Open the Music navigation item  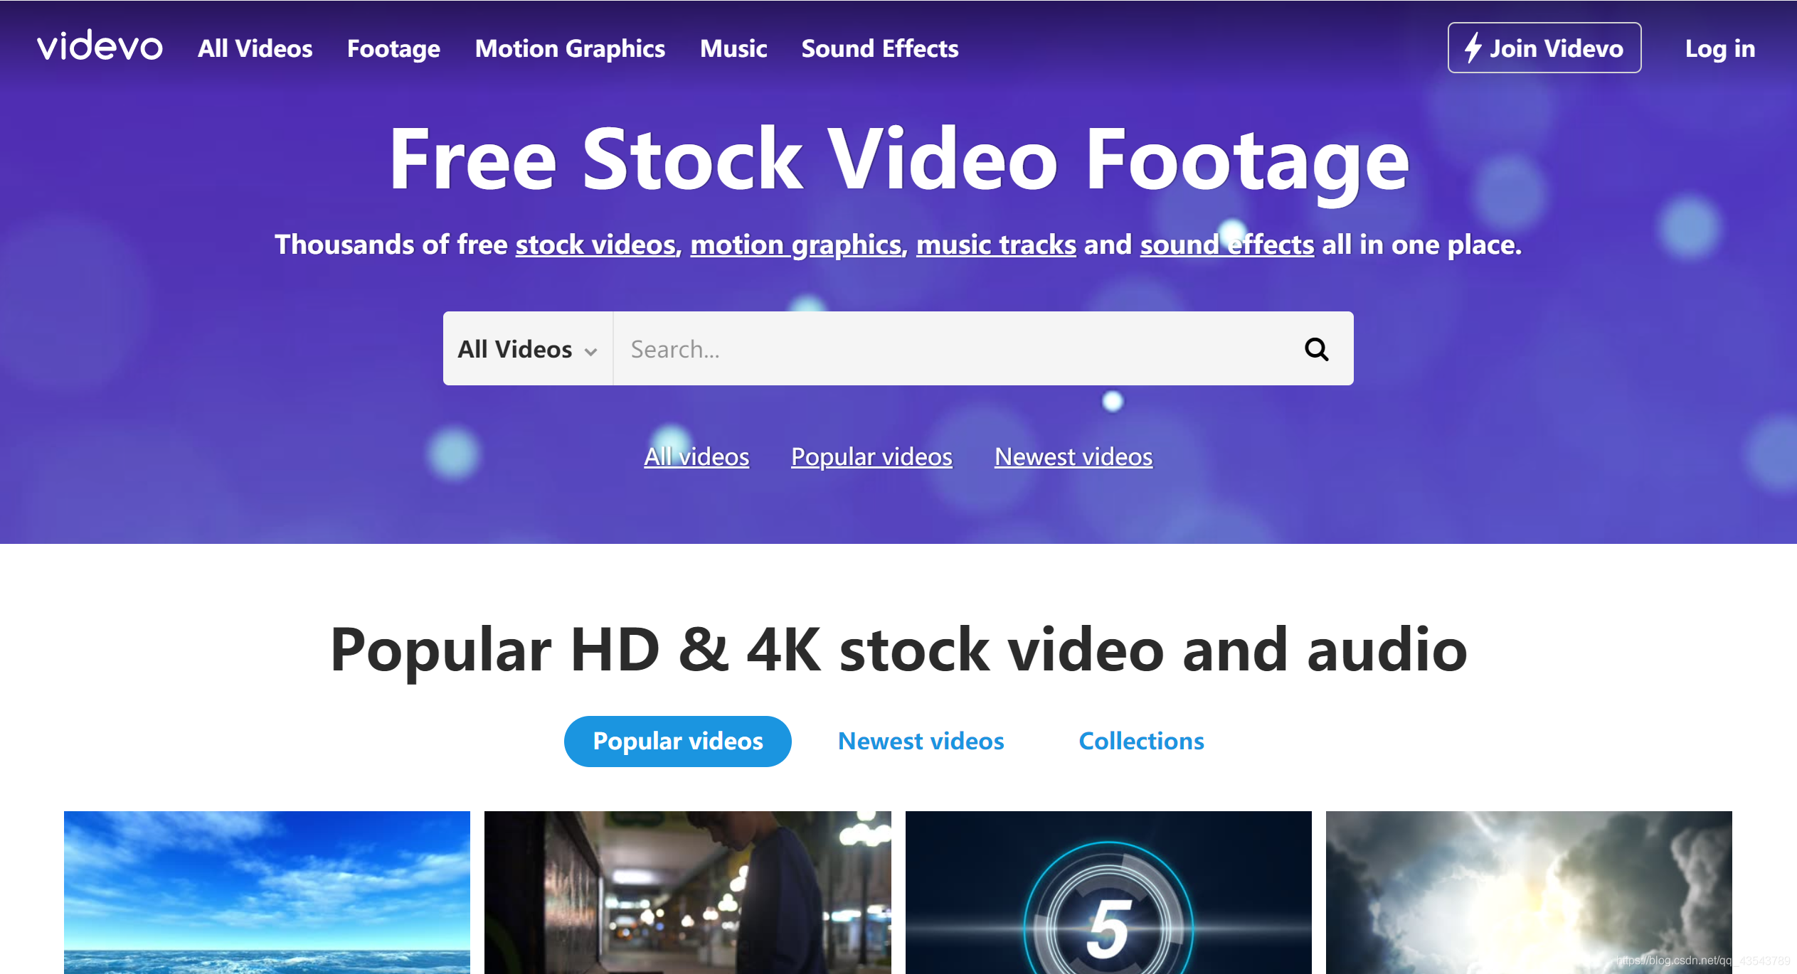pyautogui.click(x=733, y=48)
